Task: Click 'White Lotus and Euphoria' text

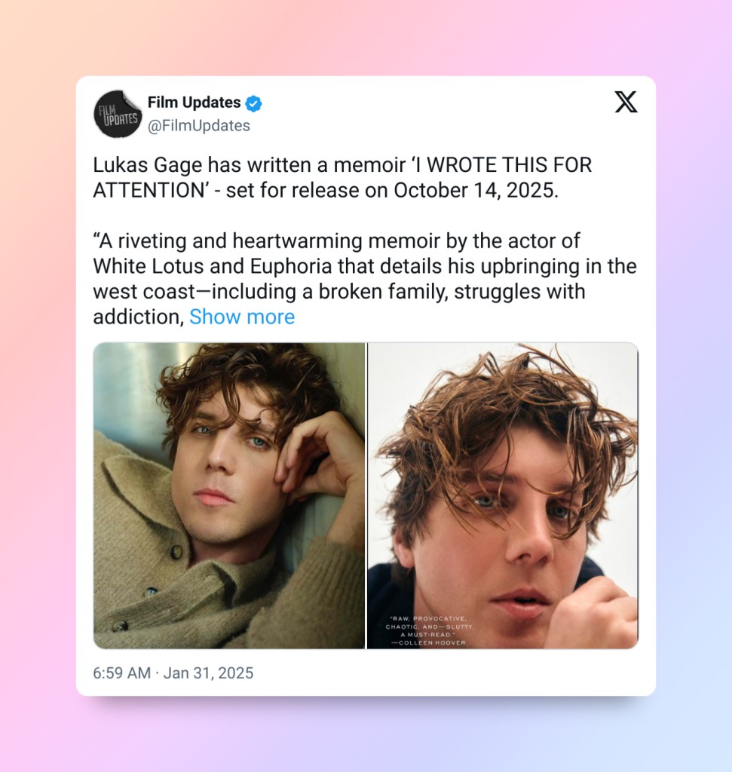Action: click(x=212, y=266)
